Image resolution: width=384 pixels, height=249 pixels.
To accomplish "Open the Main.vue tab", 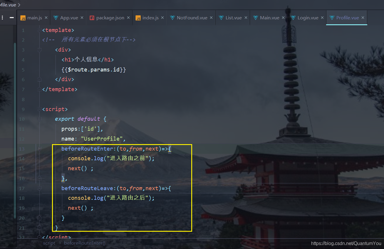I will tap(269, 18).
